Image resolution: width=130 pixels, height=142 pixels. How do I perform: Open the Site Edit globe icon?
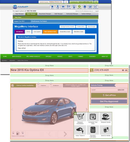79,7
